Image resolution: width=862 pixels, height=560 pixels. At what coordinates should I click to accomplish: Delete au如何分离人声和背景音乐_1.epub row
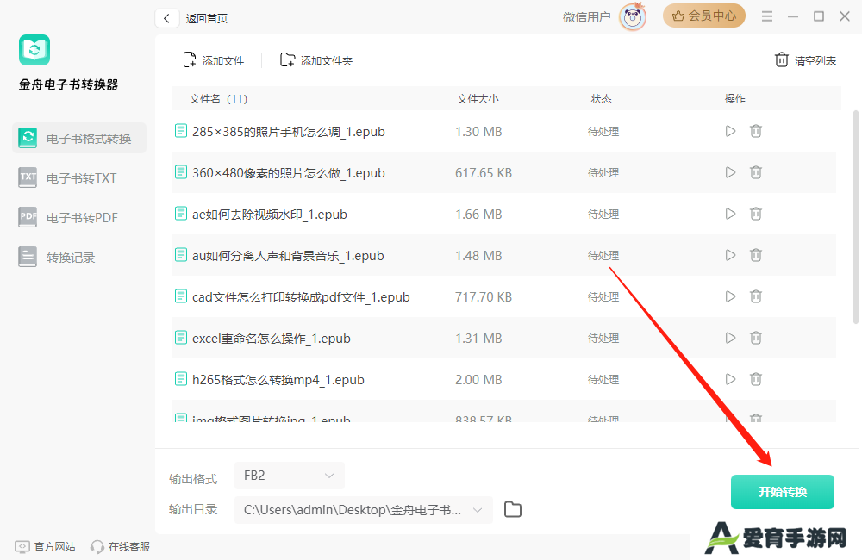(x=756, y=255)
